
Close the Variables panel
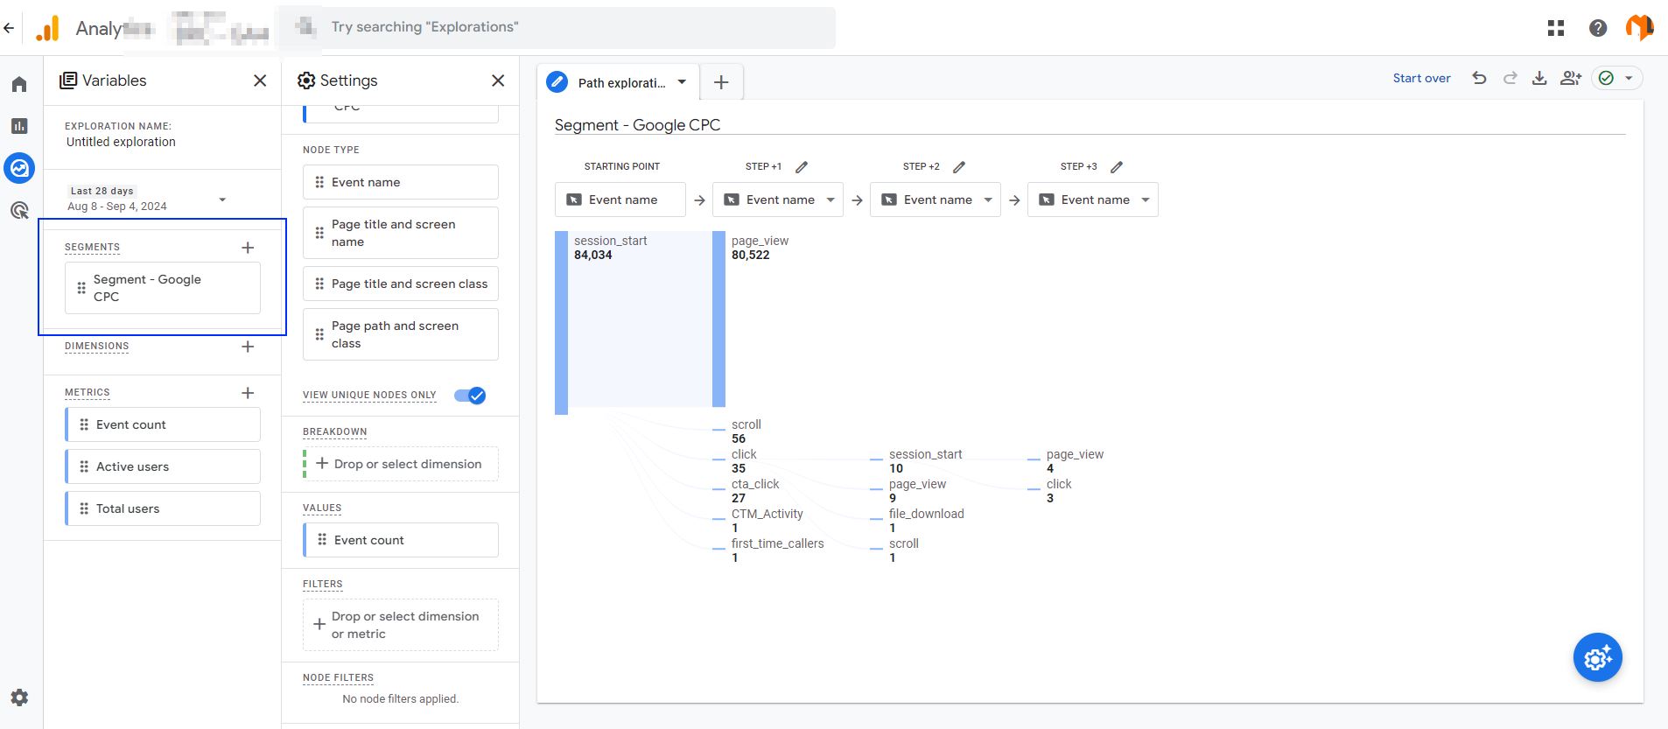click(x=260, y=81)
